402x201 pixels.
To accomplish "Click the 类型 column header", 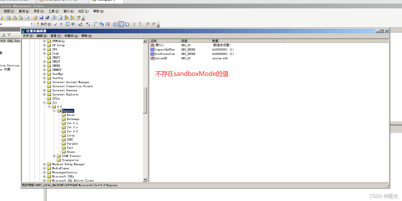I will tap(195, 41).
